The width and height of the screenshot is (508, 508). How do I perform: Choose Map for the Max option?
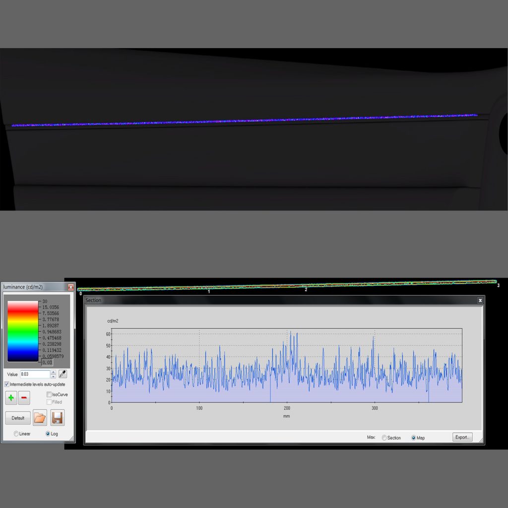pos(414,438)
